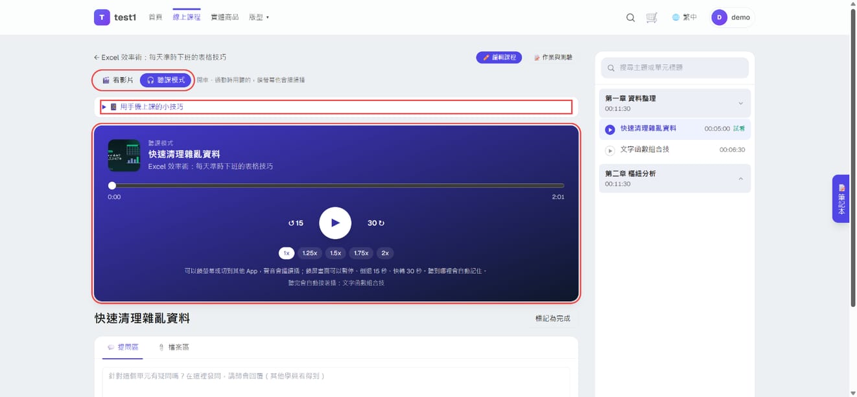Click the 試看 badge on first lesson
The height and width of the screenshot is (397, 857).
pyautogui.click(x=739, y=129)
